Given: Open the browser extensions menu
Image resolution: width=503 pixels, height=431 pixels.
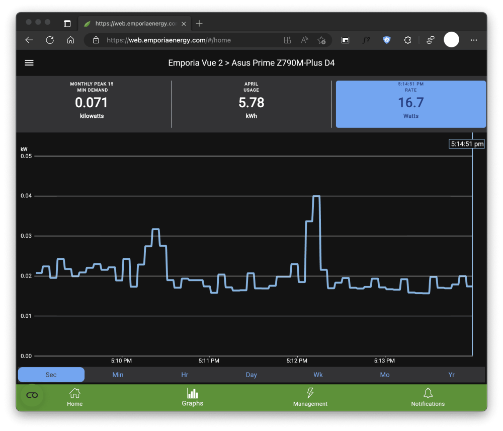Looking at the screenshot, I should point(407,40).
